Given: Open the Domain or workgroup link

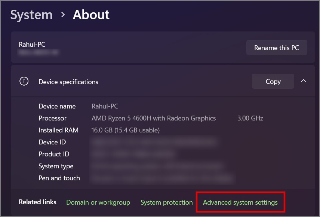Looking at the screenshot, I should coord(98,202).
